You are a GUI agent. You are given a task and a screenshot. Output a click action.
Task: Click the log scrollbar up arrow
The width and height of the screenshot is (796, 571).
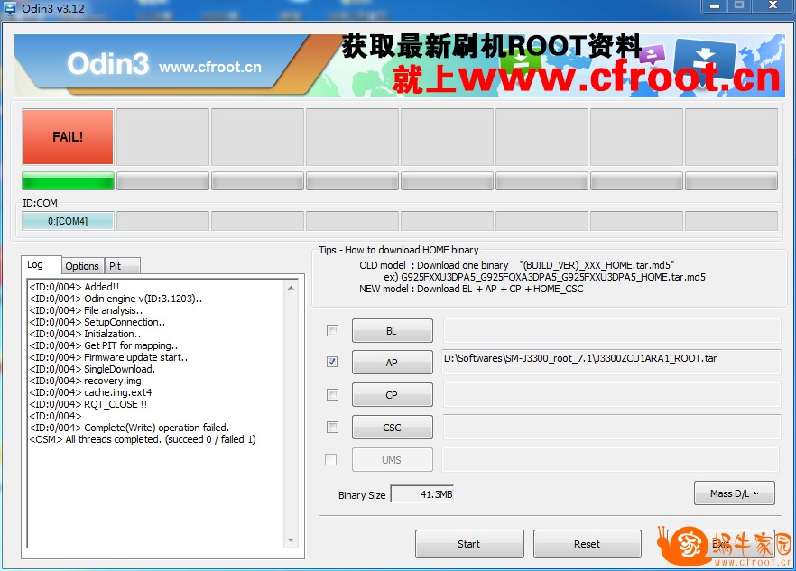[291, 287]
